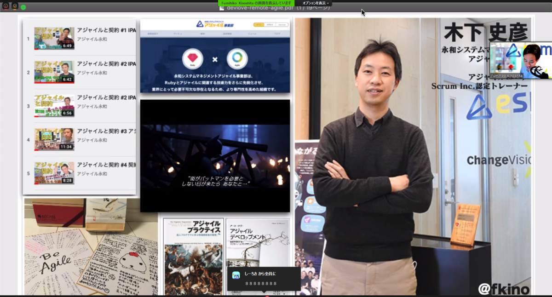Click the green screen-sharing status banner
The image size is (552, 297).
256,3
